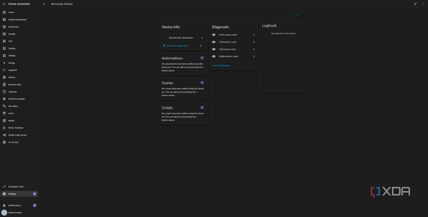The height and width of the screenshot is (217, 428).
Task: Open TRMNL dashboard icon
Action: (x=4, y=56)
